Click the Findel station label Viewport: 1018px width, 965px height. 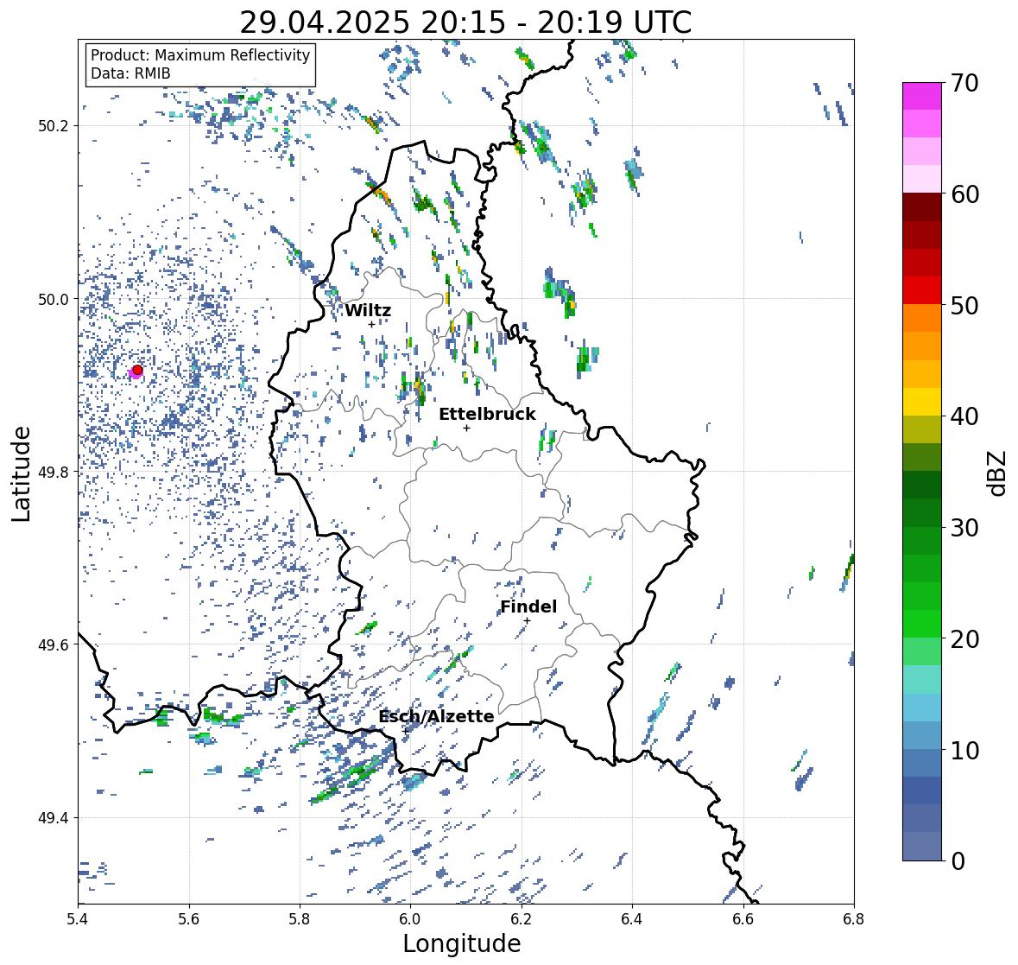click(x=528, y=606)
